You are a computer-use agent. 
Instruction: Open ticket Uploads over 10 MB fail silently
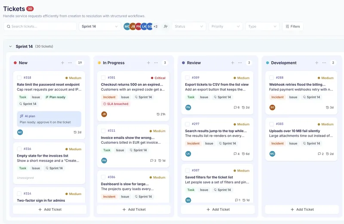tap(295, 131)
